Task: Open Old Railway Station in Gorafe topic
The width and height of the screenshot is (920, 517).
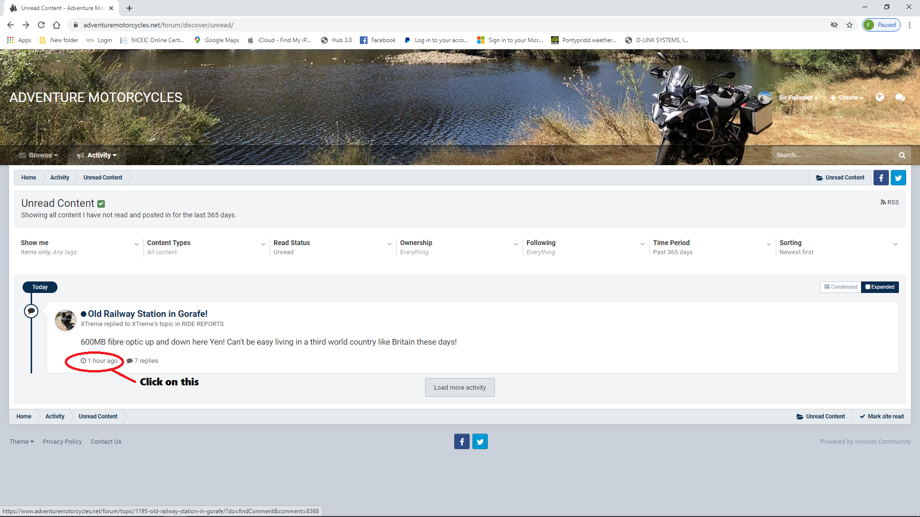Action: point(148,314)
